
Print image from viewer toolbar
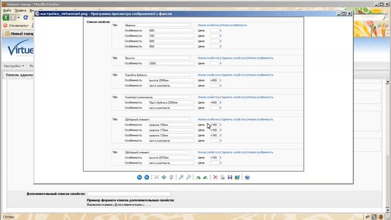point(222,177)
